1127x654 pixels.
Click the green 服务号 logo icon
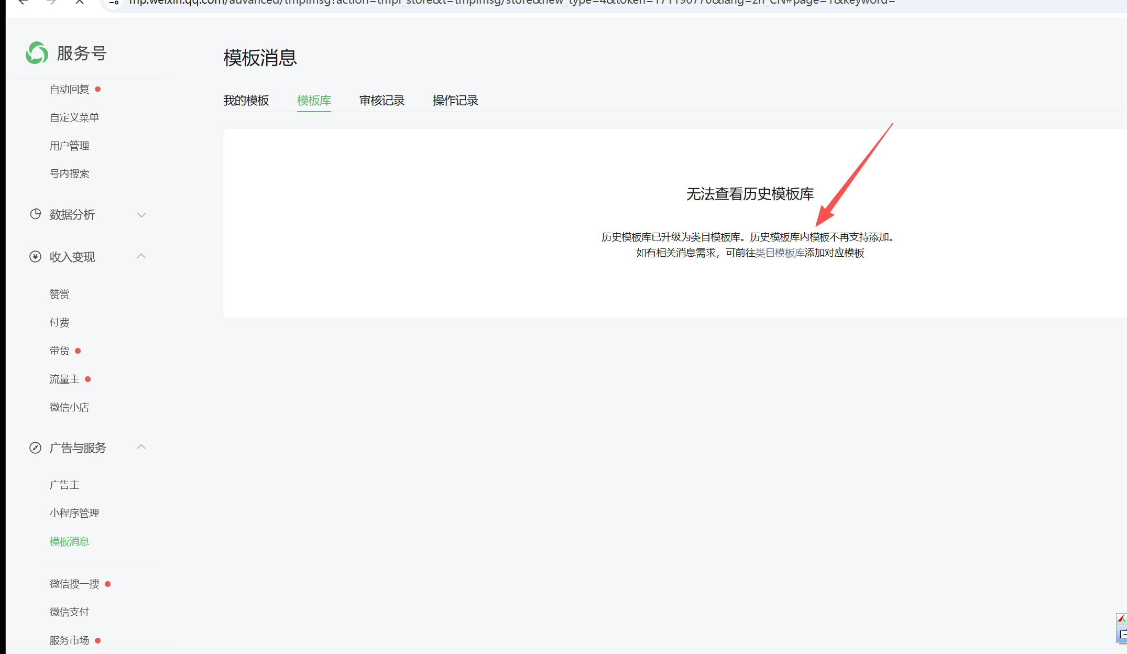tap(37, 53)
